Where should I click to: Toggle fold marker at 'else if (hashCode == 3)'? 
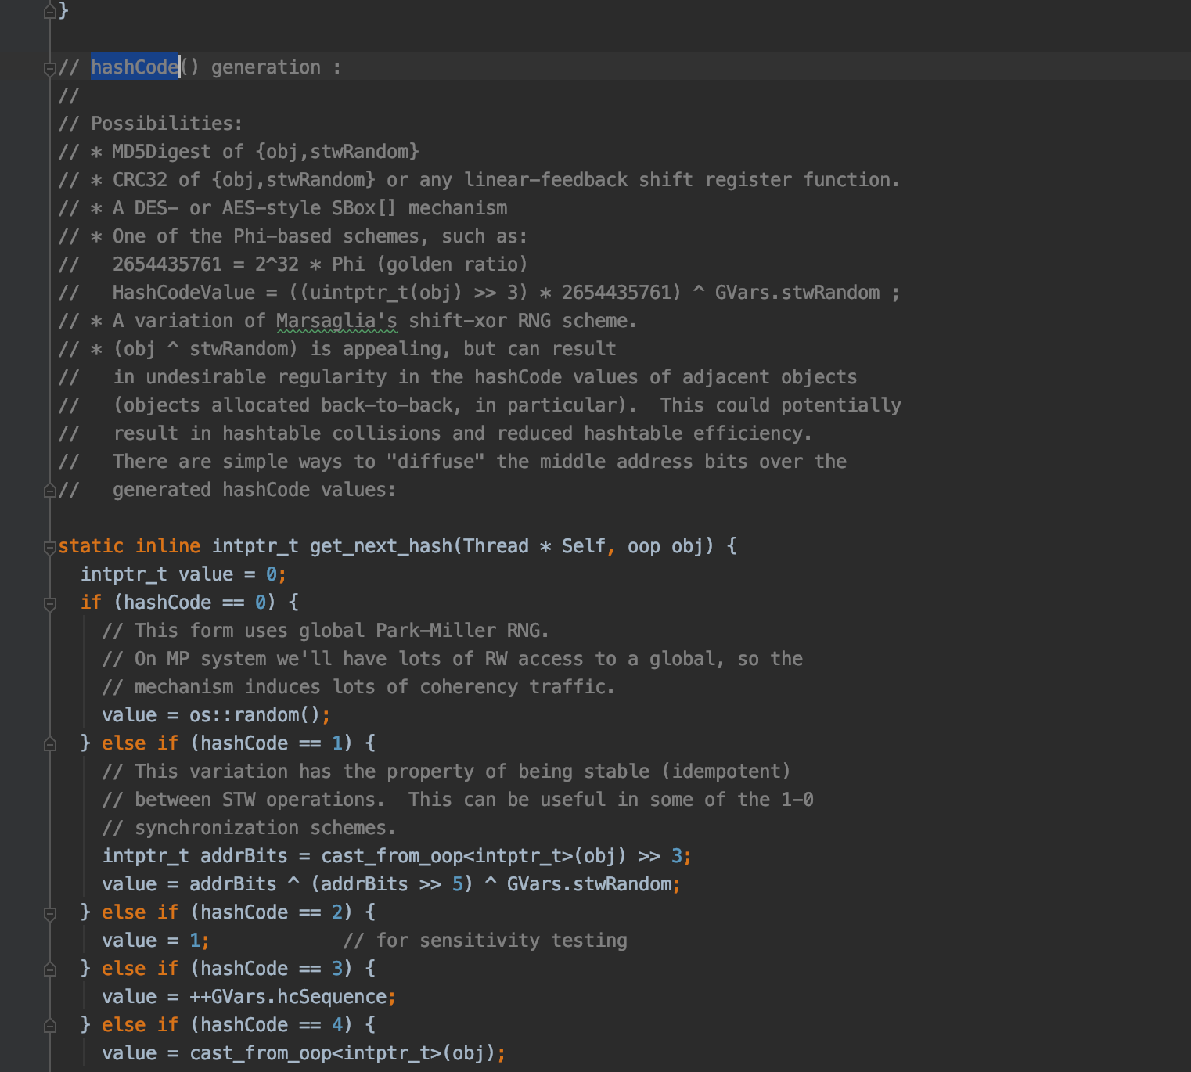point(50,969)
